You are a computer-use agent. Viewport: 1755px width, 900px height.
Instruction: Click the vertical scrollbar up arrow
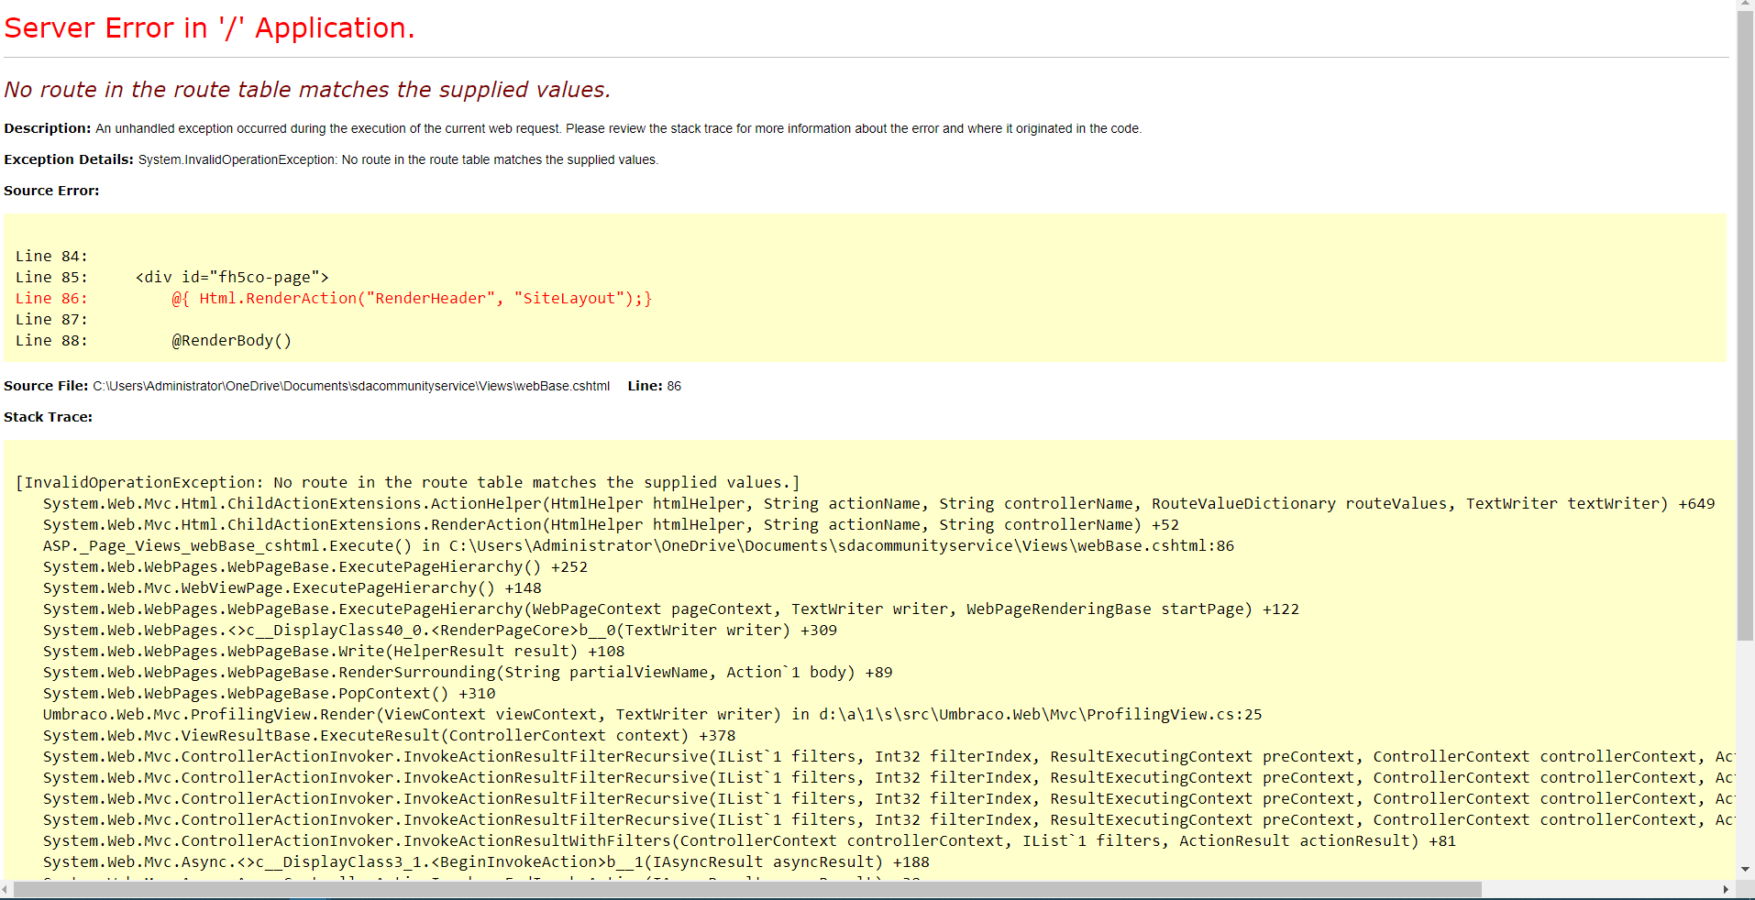pos(1746,5)
